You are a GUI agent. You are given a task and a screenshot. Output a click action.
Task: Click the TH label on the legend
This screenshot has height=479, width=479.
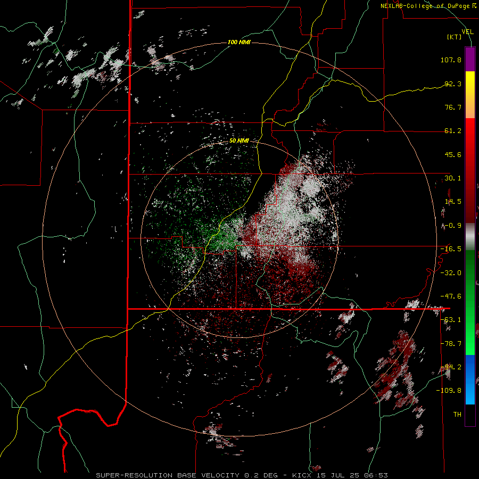tap(457, 415)
